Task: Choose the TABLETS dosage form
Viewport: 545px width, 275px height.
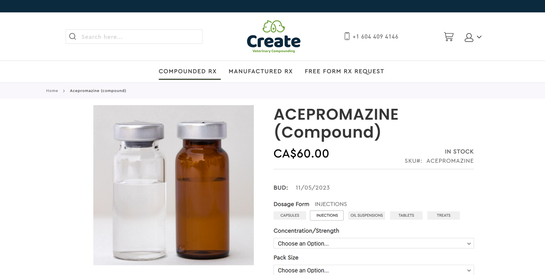Action: (406, 215)
